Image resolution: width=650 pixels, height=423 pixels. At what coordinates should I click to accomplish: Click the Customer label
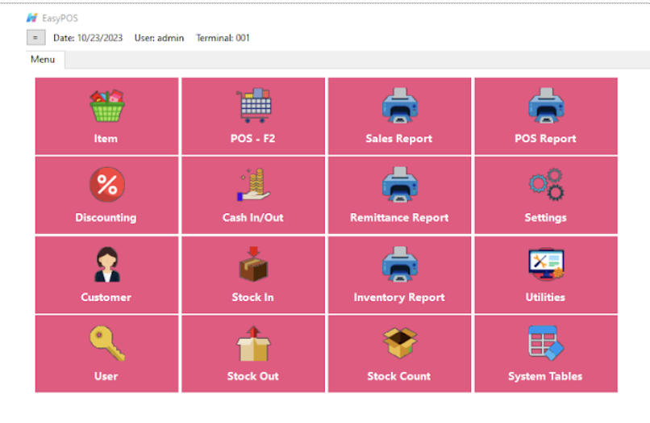pyautogui.click(x=106, y=297)
